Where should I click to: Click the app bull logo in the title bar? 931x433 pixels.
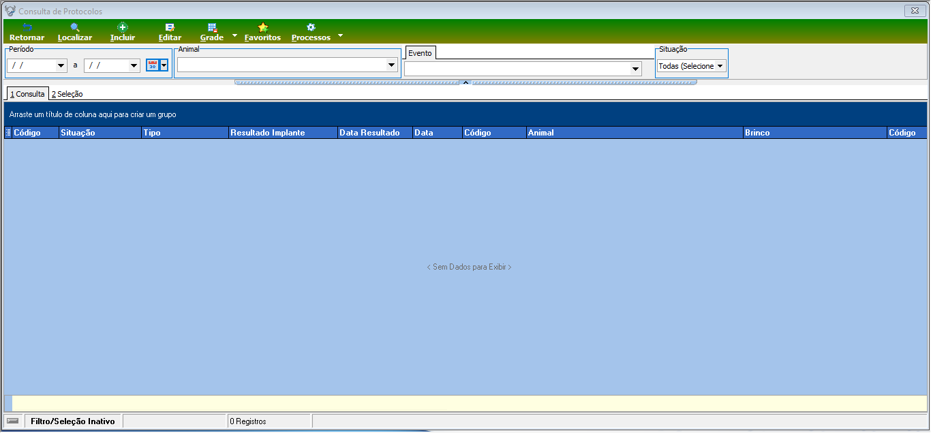coord(10,11)
